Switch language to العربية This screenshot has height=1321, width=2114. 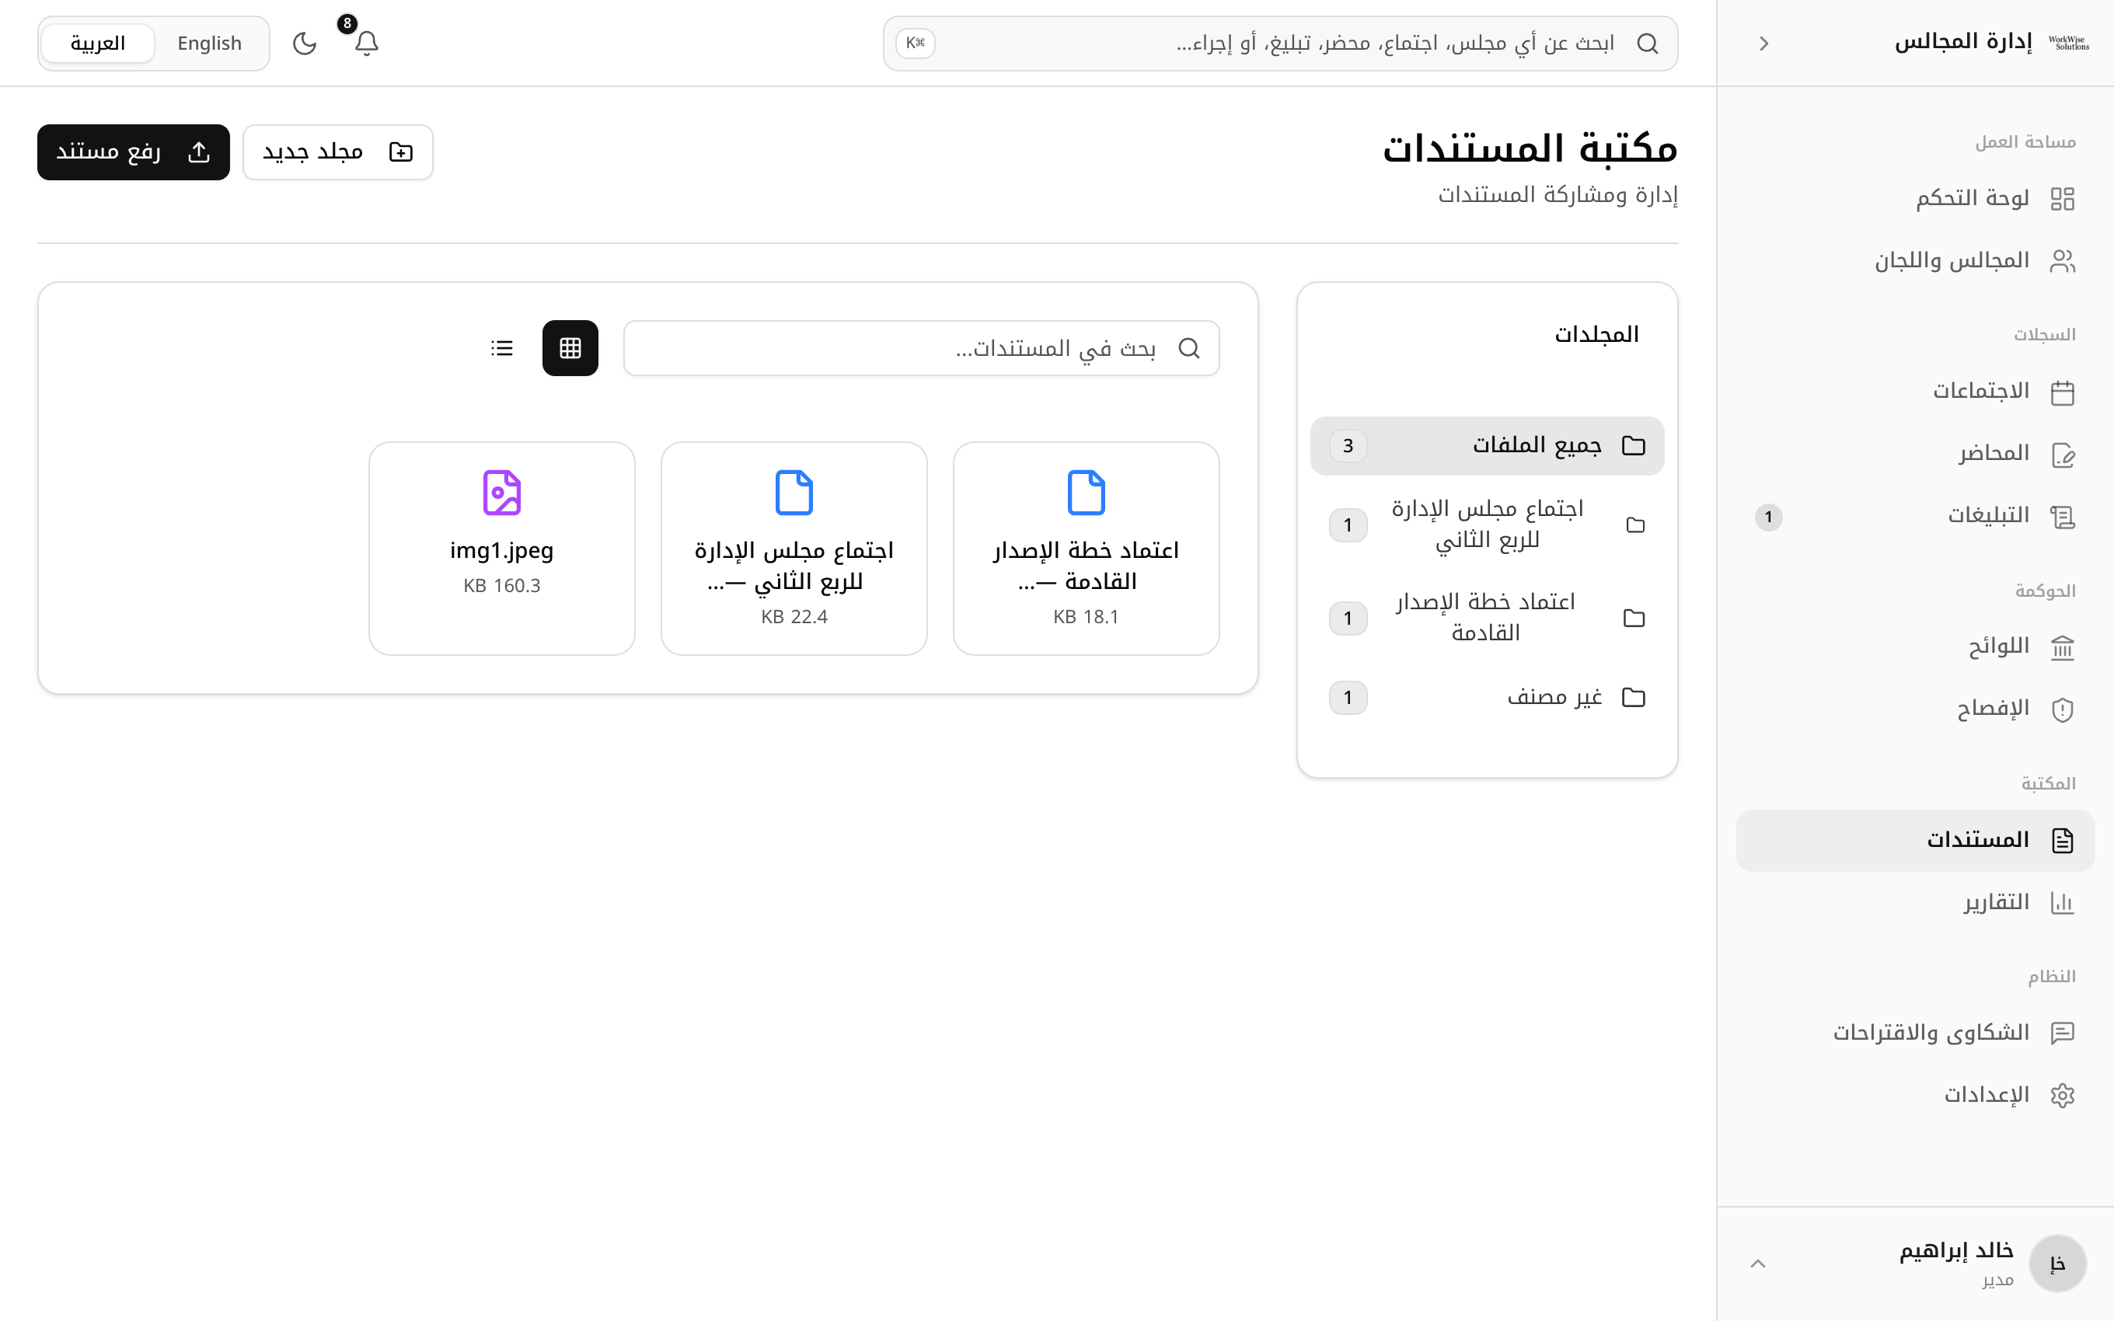tap(98, 43)
